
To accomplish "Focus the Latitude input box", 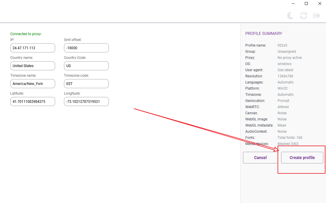I will point(33,102).
